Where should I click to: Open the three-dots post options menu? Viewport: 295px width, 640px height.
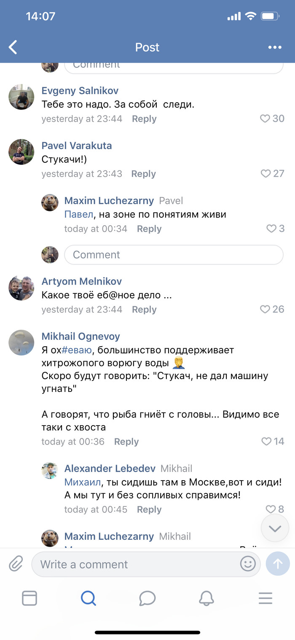tap(275, 47)
